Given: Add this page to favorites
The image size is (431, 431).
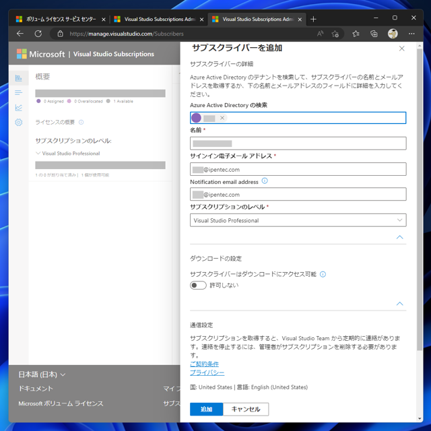Looking at the screenshot, I should point(335,34).
